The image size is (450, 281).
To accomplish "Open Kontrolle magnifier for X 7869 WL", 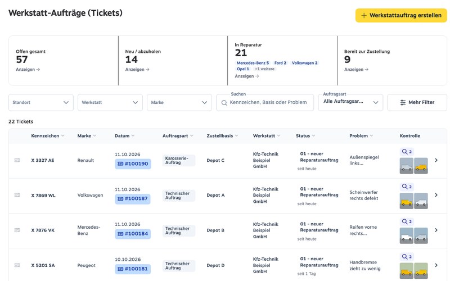I will click(x=407, y=187).
